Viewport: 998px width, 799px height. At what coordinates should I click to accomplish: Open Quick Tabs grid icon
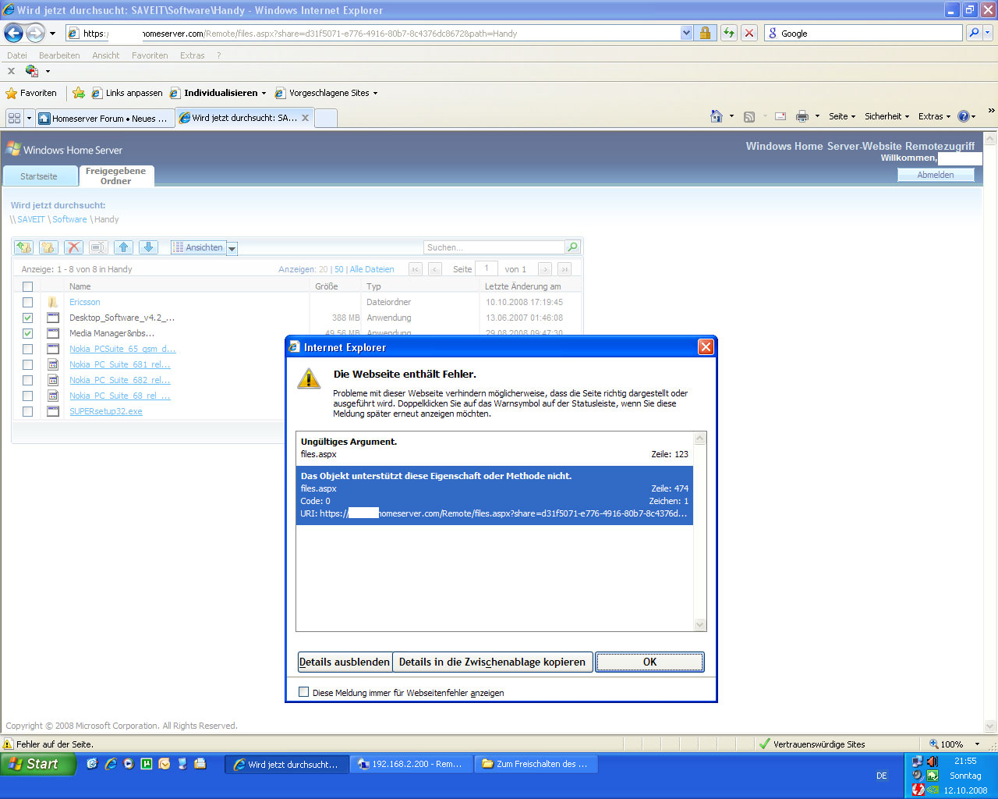coord(14,118)
